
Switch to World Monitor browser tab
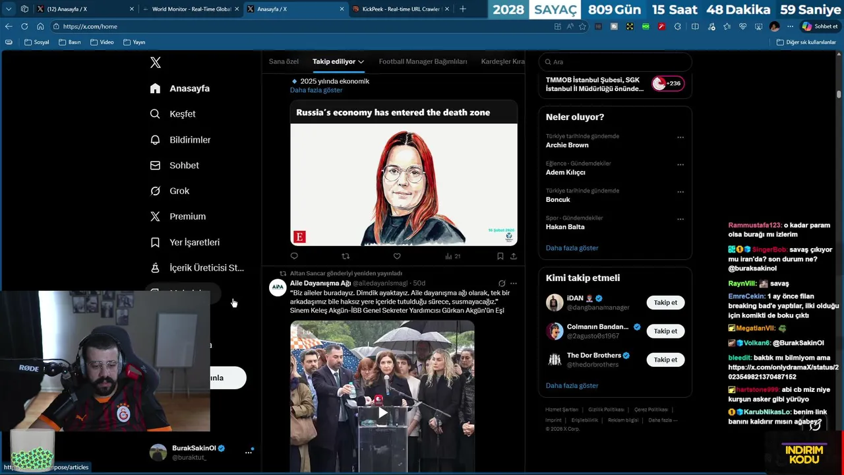pos(191,9)
